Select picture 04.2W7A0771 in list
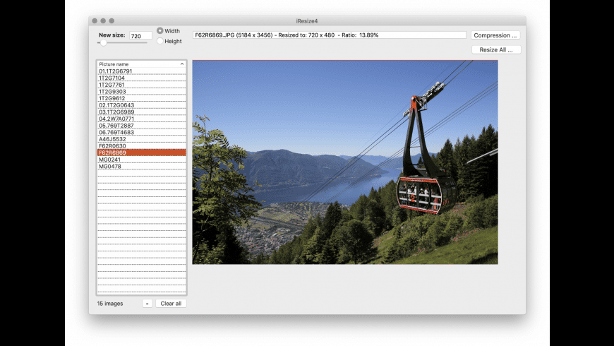Viewport: 614px width, 346px height. [141, 119]
